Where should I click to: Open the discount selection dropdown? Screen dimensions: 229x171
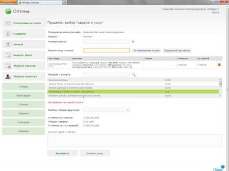coord(106,110)
